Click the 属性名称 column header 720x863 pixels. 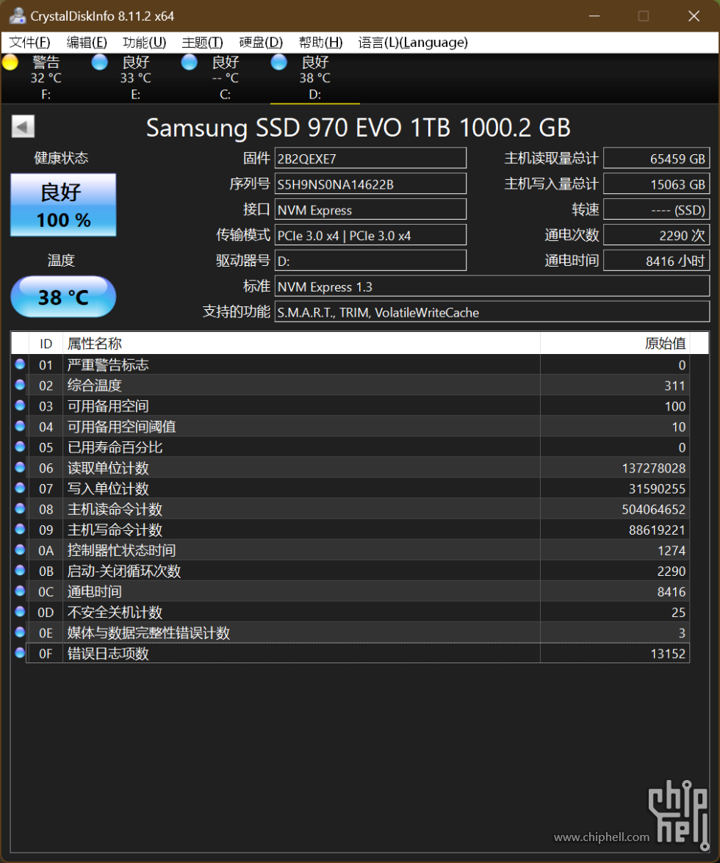click(302, 344)
